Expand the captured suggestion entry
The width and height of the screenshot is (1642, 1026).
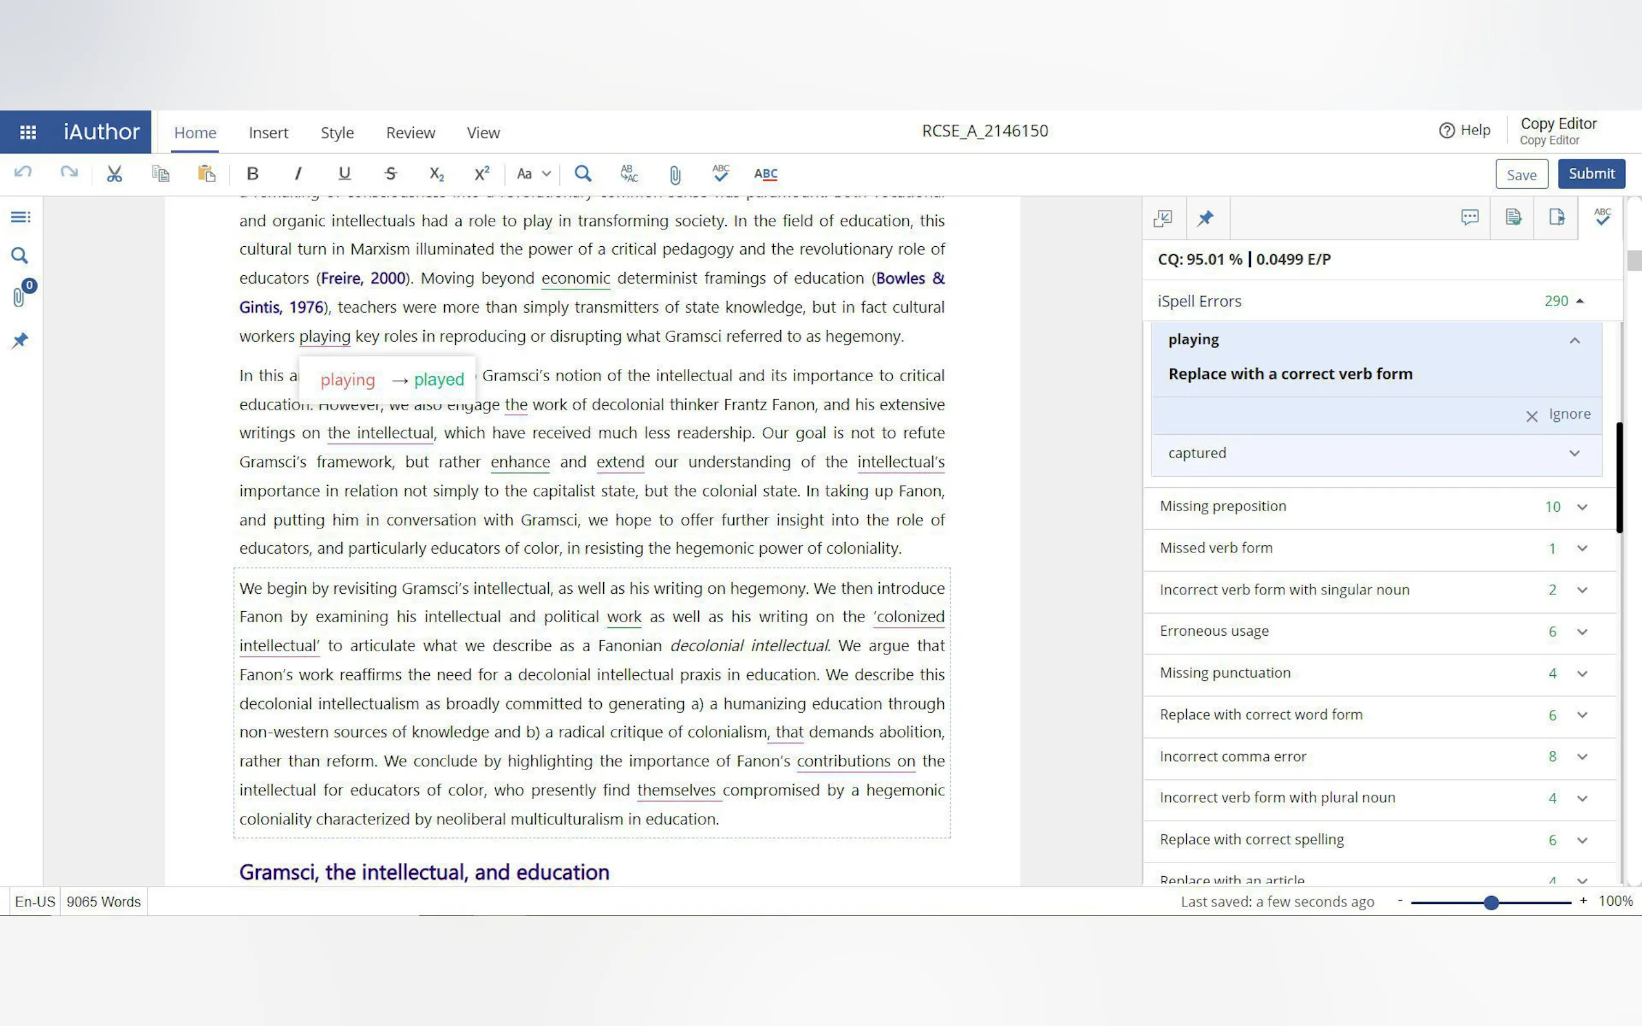[1574, 454]
